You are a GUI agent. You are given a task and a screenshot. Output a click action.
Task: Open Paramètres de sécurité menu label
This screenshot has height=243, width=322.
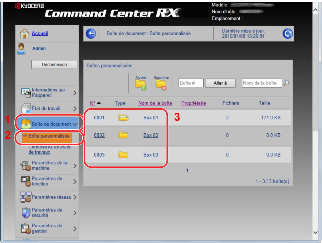(47, 213)
